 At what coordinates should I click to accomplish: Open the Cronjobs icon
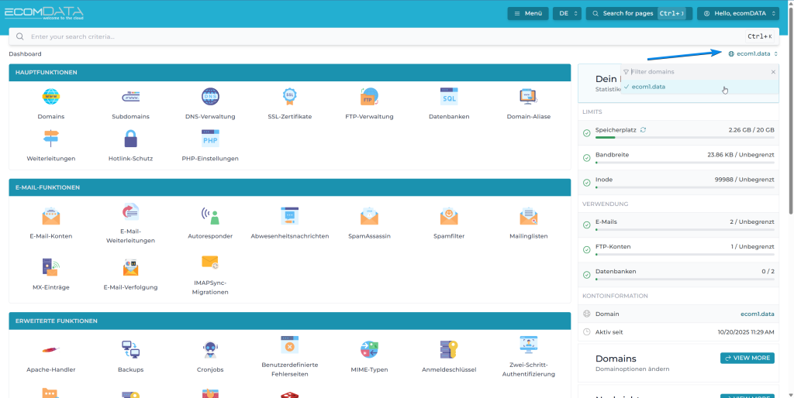[209, 350]
